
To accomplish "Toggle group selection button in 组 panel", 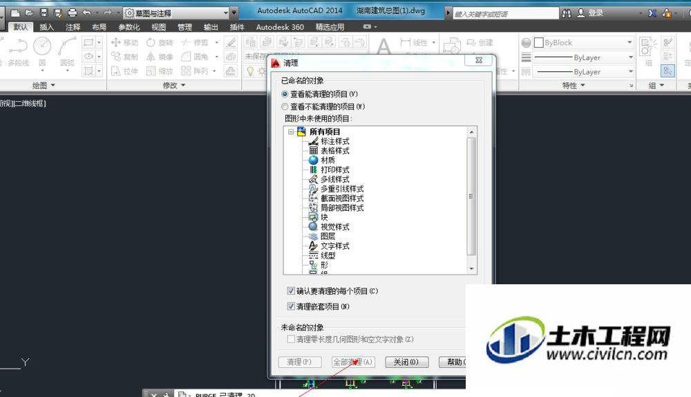I will tap(668, 71).
